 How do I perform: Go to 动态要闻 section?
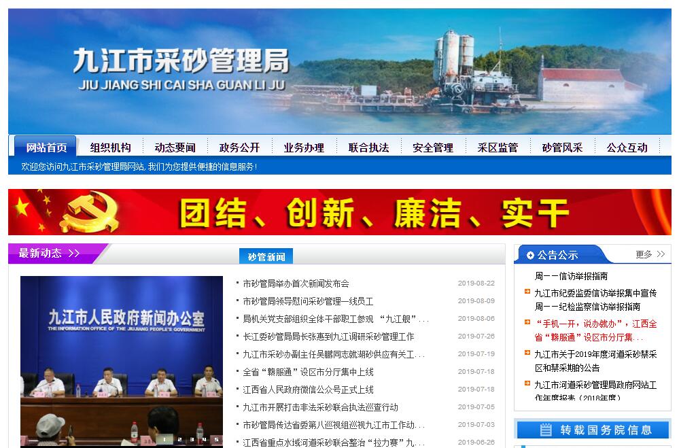click(175, 148)
